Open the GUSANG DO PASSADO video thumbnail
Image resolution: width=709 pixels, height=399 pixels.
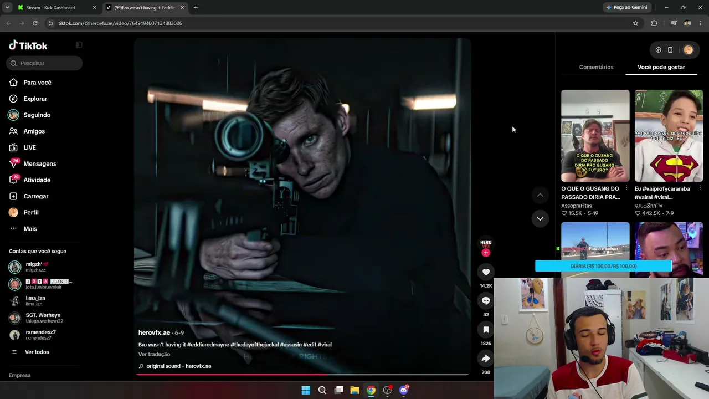click(x=595, y=136)
